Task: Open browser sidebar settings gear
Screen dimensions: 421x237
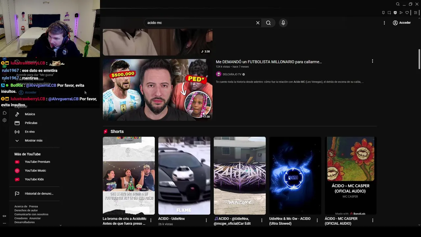Action: pyautogui.click(x=4, y=120)
